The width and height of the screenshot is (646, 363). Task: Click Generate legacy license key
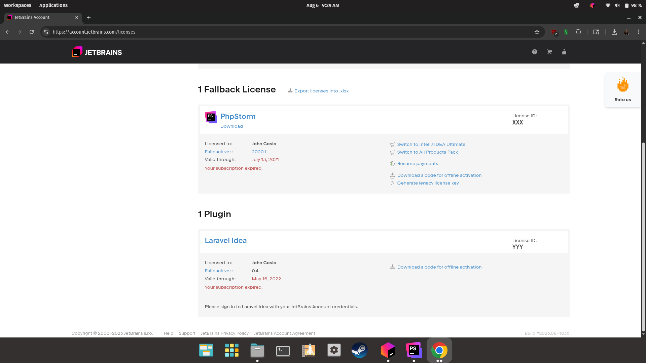(428, 183)
